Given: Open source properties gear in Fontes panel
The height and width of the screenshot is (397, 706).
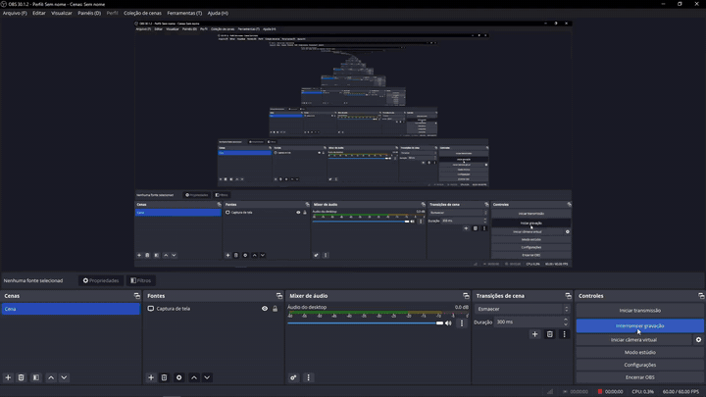Looking at the screenshot, I should pyautogui.click(x=178, y=377).
